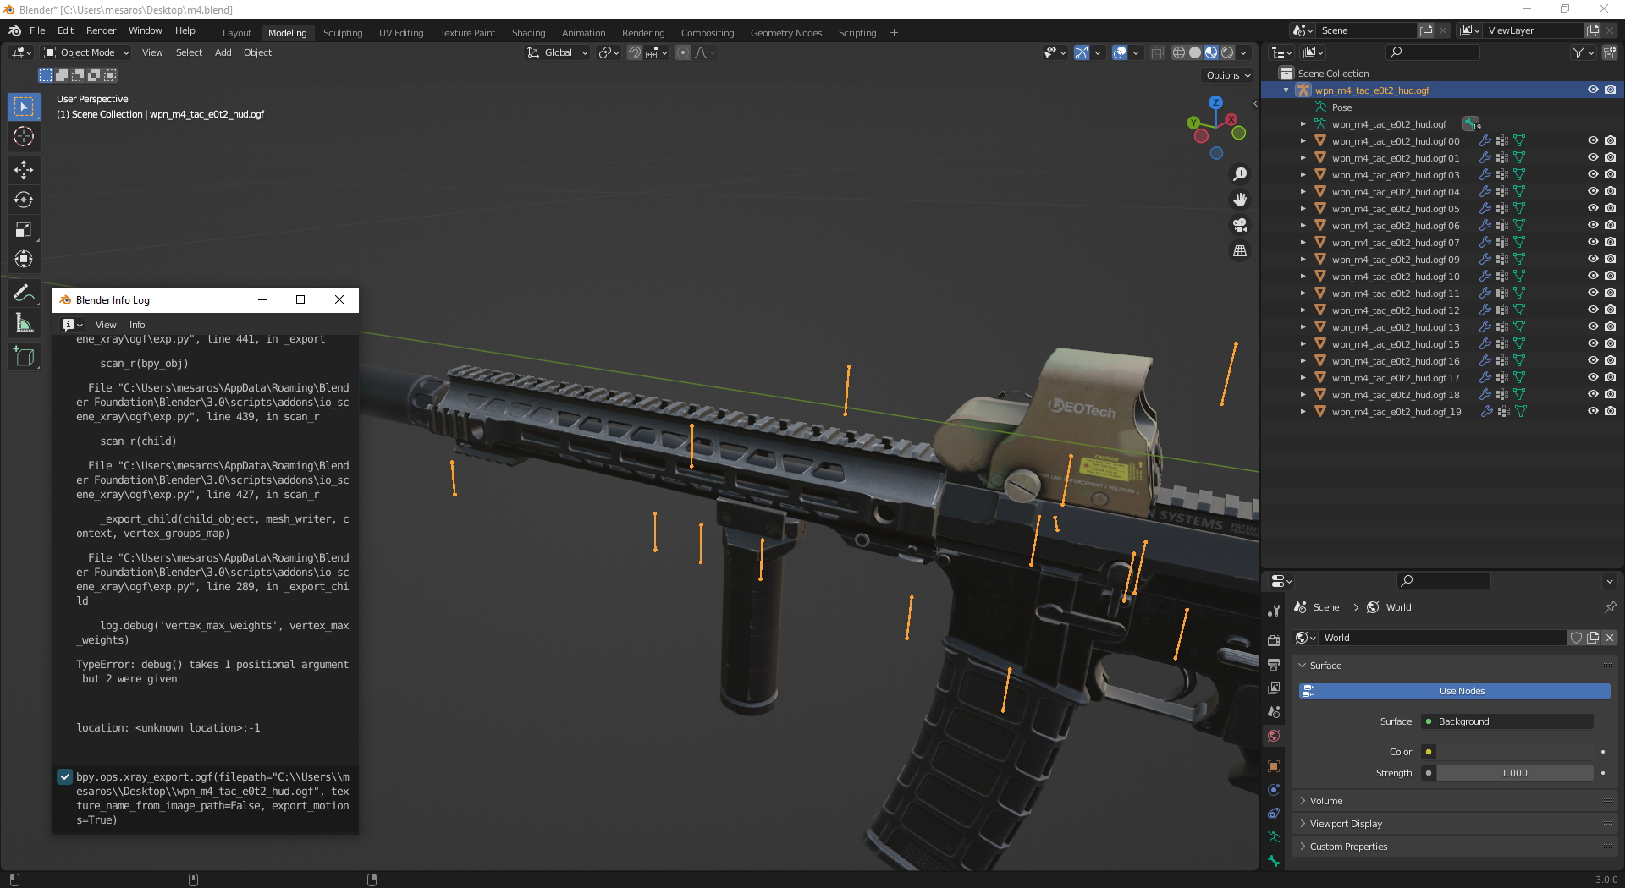This screenshot has height=888, width=1625.
Task: Disable camera render for wpn_m4_tac_e0t2_hud.ogf 10
Action: coord(1610,277)
